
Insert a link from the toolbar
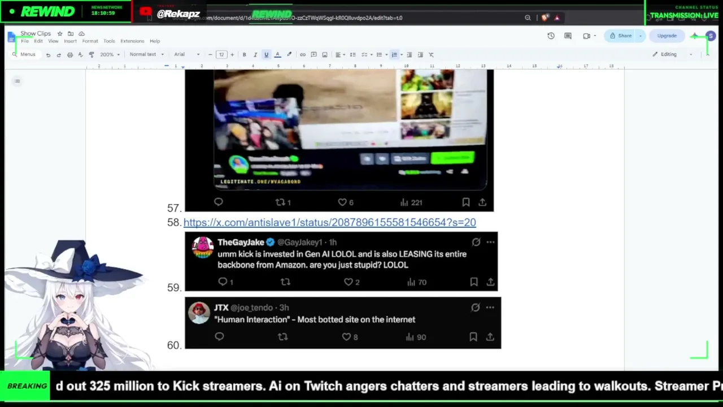tap(303, 55)
